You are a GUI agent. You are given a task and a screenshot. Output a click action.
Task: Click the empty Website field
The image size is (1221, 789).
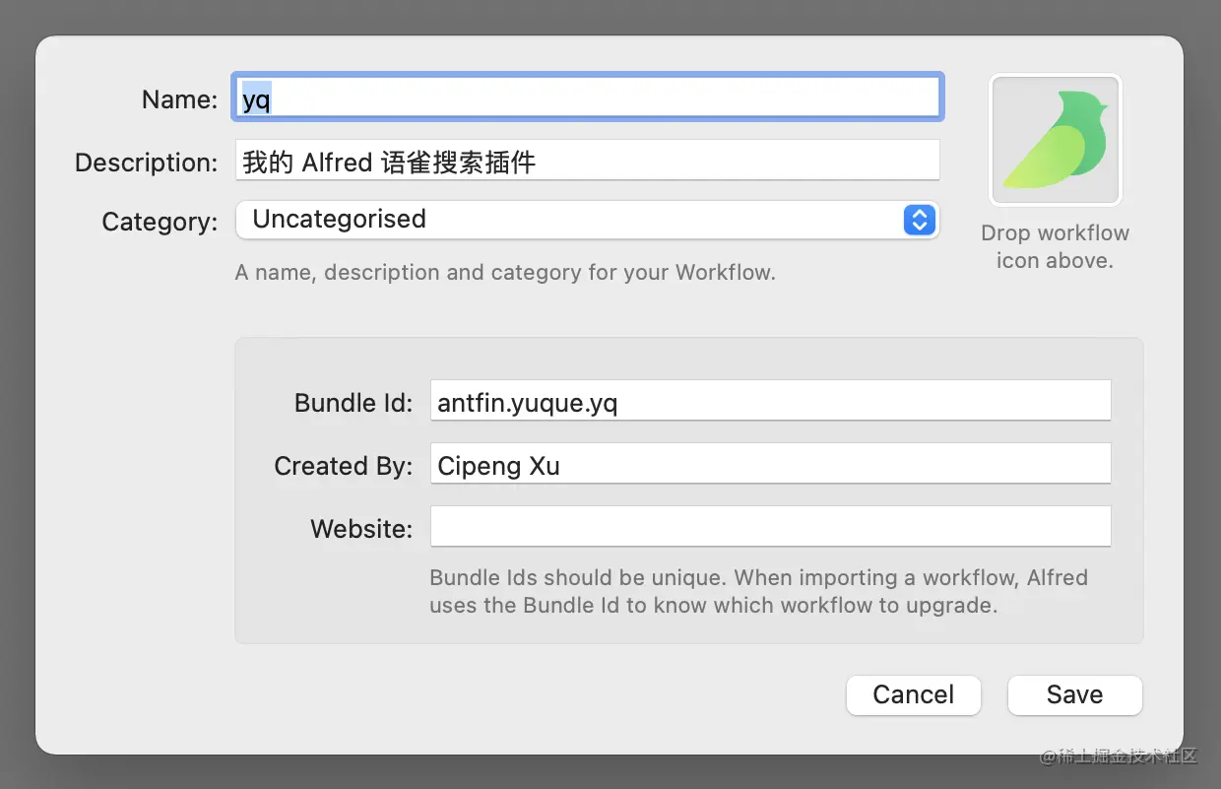(771, 527)
